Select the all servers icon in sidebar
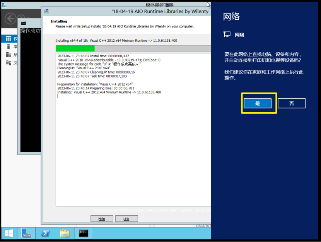Image resolution: width=321 pixels, height=242 pixels. (9, 55)
